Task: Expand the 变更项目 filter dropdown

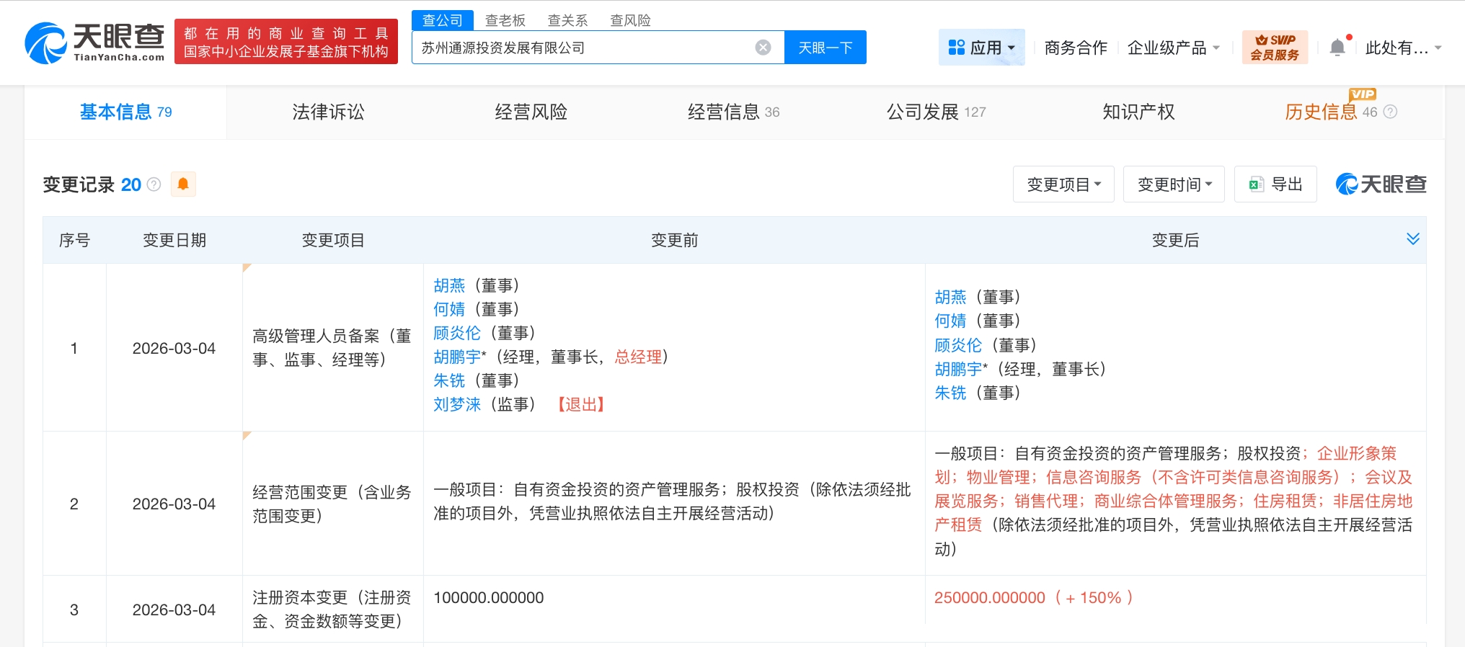Action: [x=1063, y=184]
